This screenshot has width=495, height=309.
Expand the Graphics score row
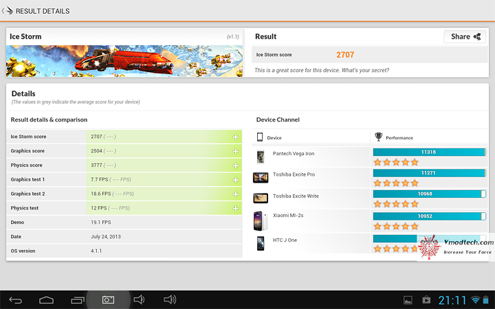pos(236,151)
